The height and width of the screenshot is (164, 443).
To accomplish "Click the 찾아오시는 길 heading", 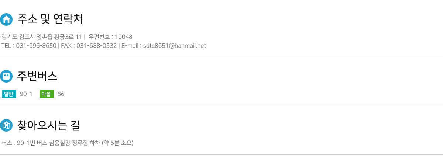I will (x=48, y=125).
